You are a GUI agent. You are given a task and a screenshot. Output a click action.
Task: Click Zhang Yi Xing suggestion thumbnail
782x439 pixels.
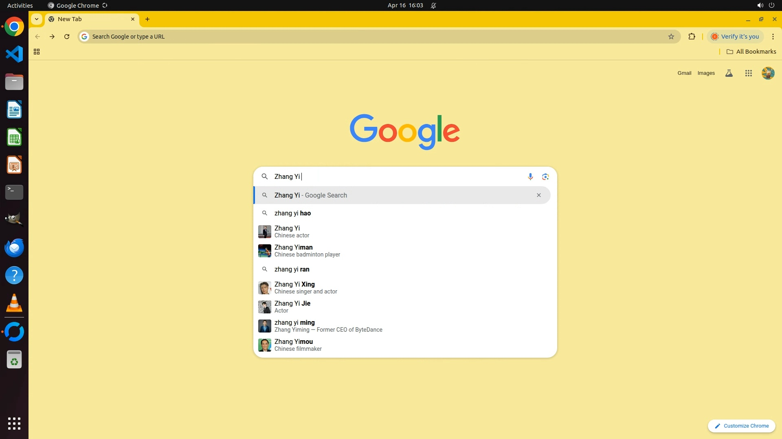pos(265,288)
